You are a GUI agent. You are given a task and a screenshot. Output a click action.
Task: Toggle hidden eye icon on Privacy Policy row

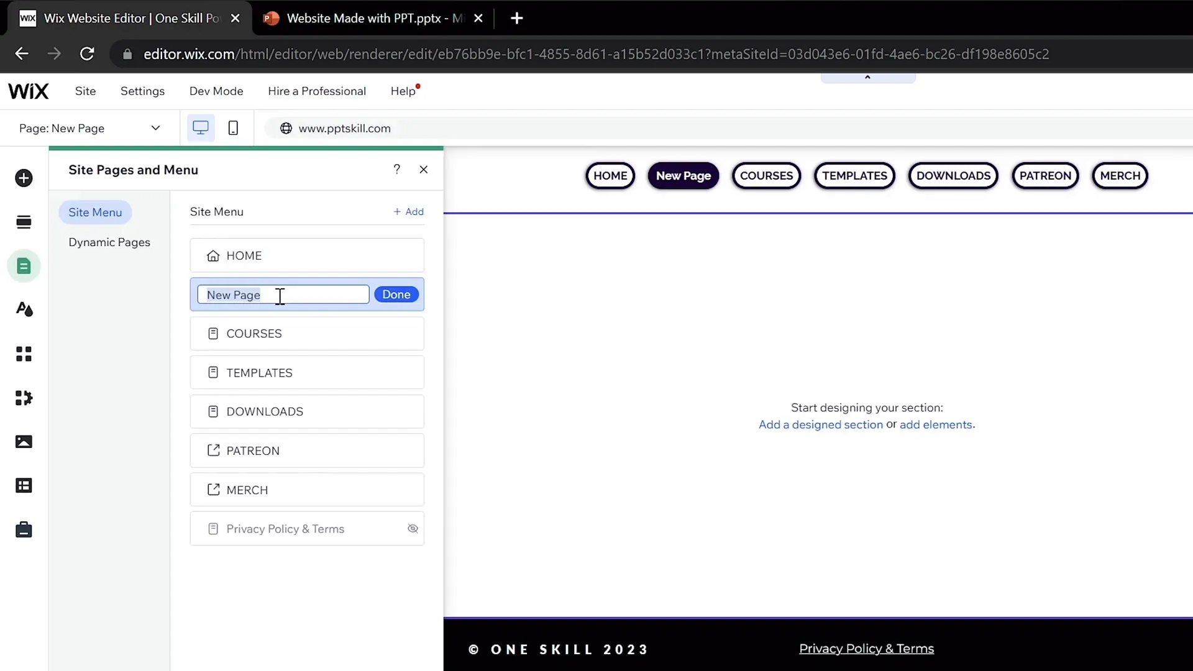413,529
